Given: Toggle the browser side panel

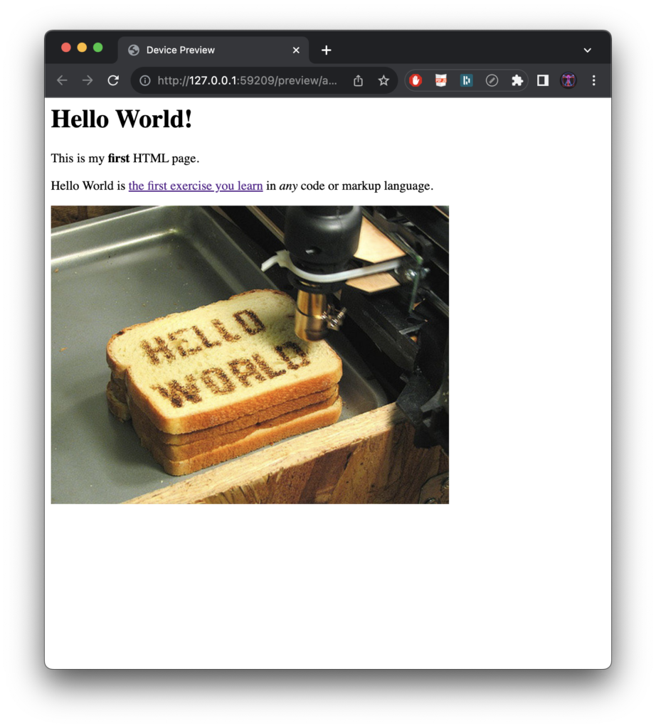Looking at the screenshot, I should [543, 80].
